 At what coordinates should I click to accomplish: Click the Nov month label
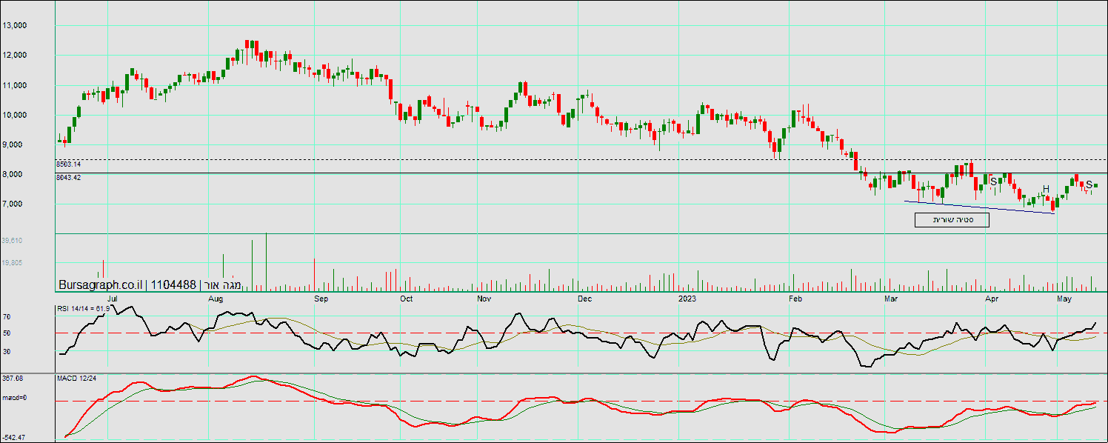click(x=484, y=299)
